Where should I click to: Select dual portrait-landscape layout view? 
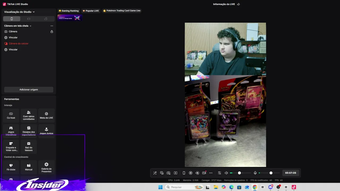coord(46,19)
